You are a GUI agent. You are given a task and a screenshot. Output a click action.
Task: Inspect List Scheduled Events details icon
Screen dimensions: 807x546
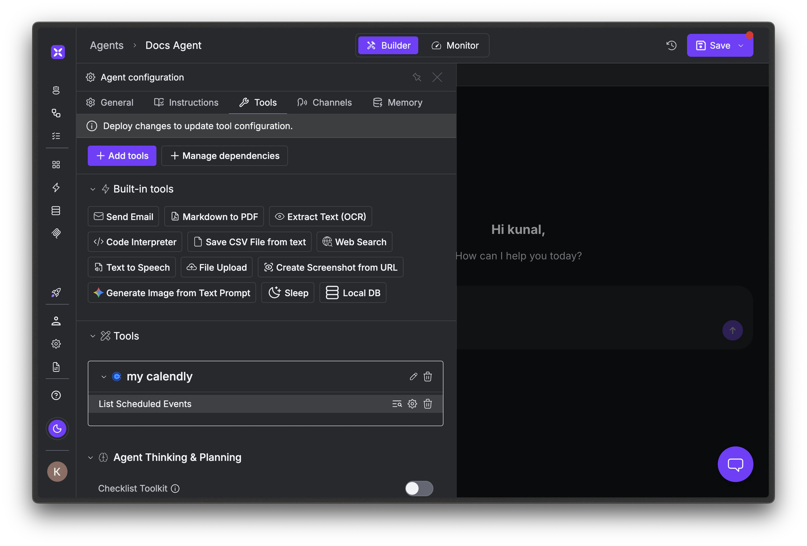(397, 404)
